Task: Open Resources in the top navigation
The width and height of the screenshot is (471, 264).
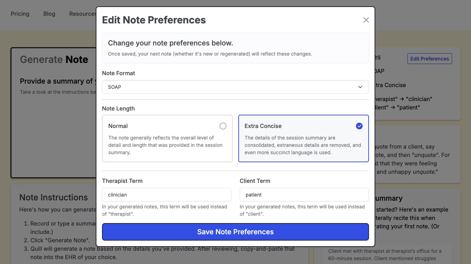Action: click(82, 14)
